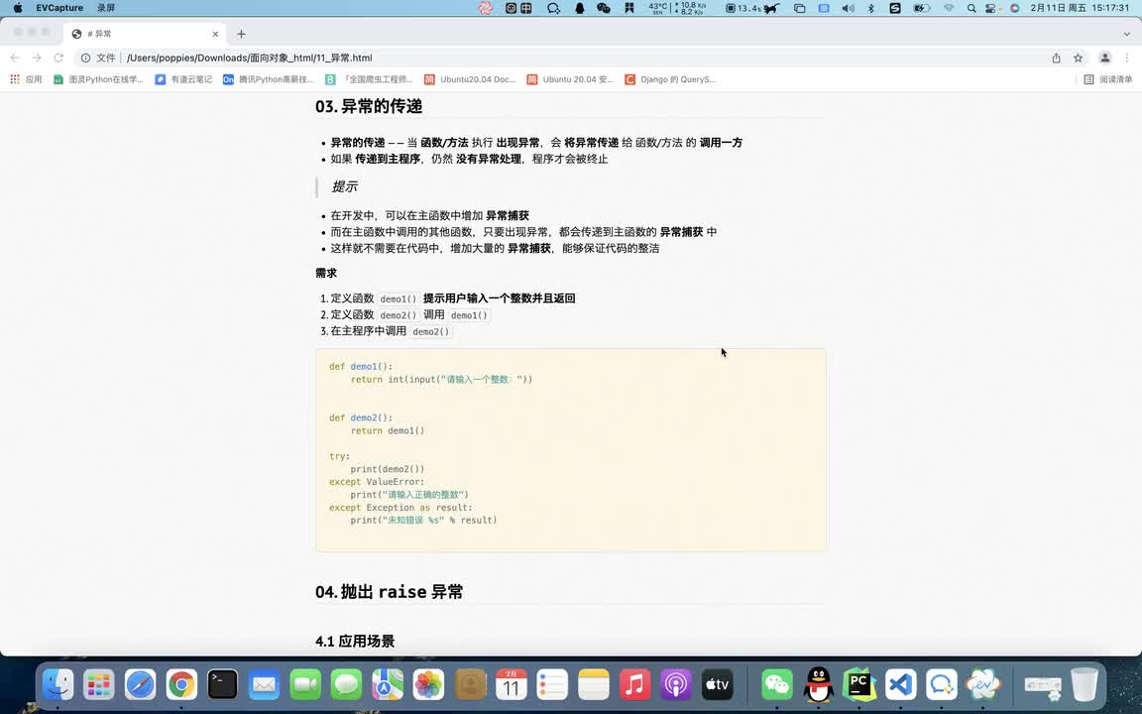
Task: Click the '03. 异常的传递' heading
Action: tap(369, 106)
